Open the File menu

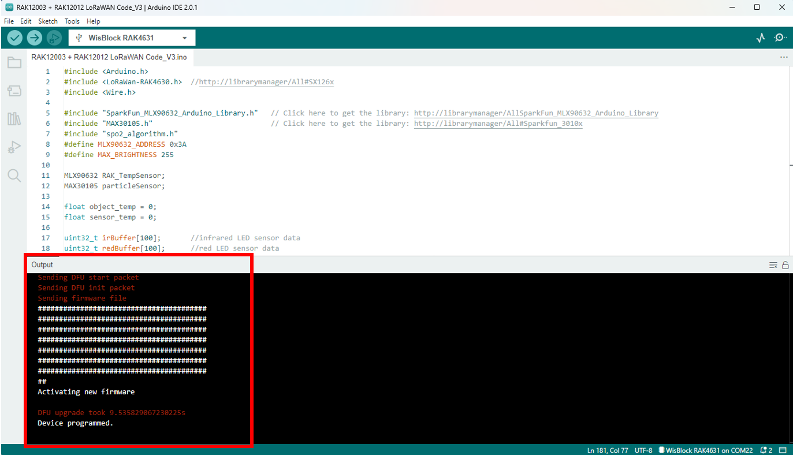tap(9, 21)
